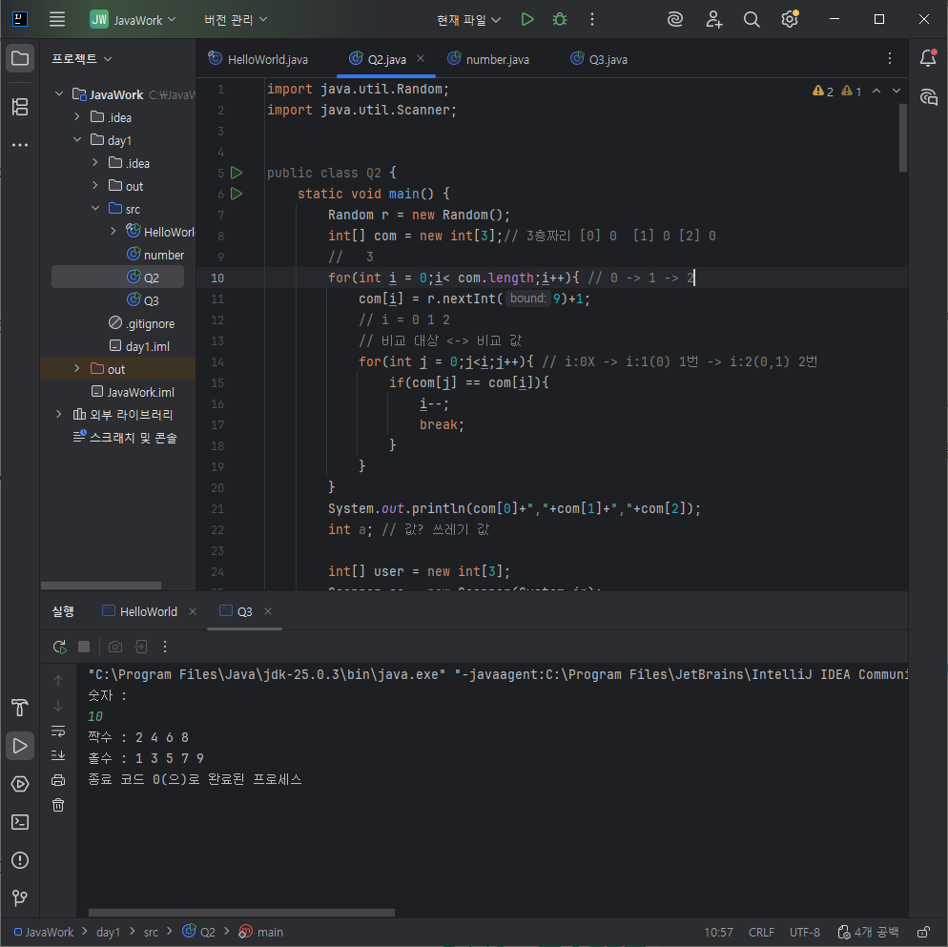Open the Git version control tool window
The width and height of the screenshot is (948, 947).
(x=20, y=897)
